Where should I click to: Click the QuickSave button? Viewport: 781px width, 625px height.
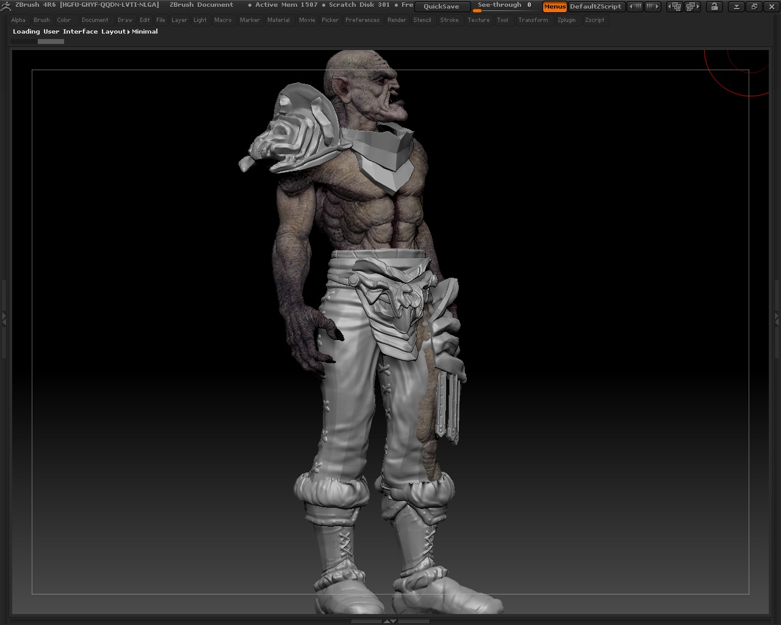click(x=441, y=7)
